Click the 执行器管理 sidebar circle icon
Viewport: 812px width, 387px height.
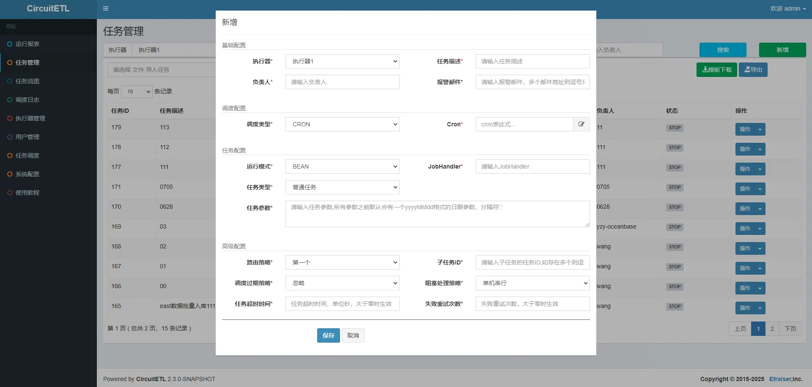[10, 118]
